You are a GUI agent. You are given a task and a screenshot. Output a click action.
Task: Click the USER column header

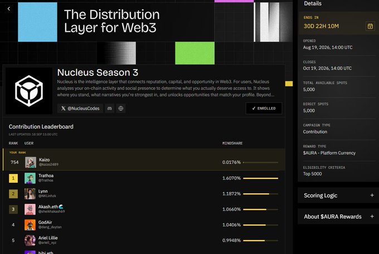coord(29,143)
